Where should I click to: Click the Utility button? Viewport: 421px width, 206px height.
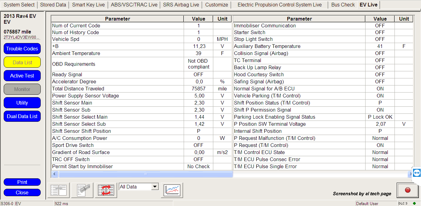(22, 103)
